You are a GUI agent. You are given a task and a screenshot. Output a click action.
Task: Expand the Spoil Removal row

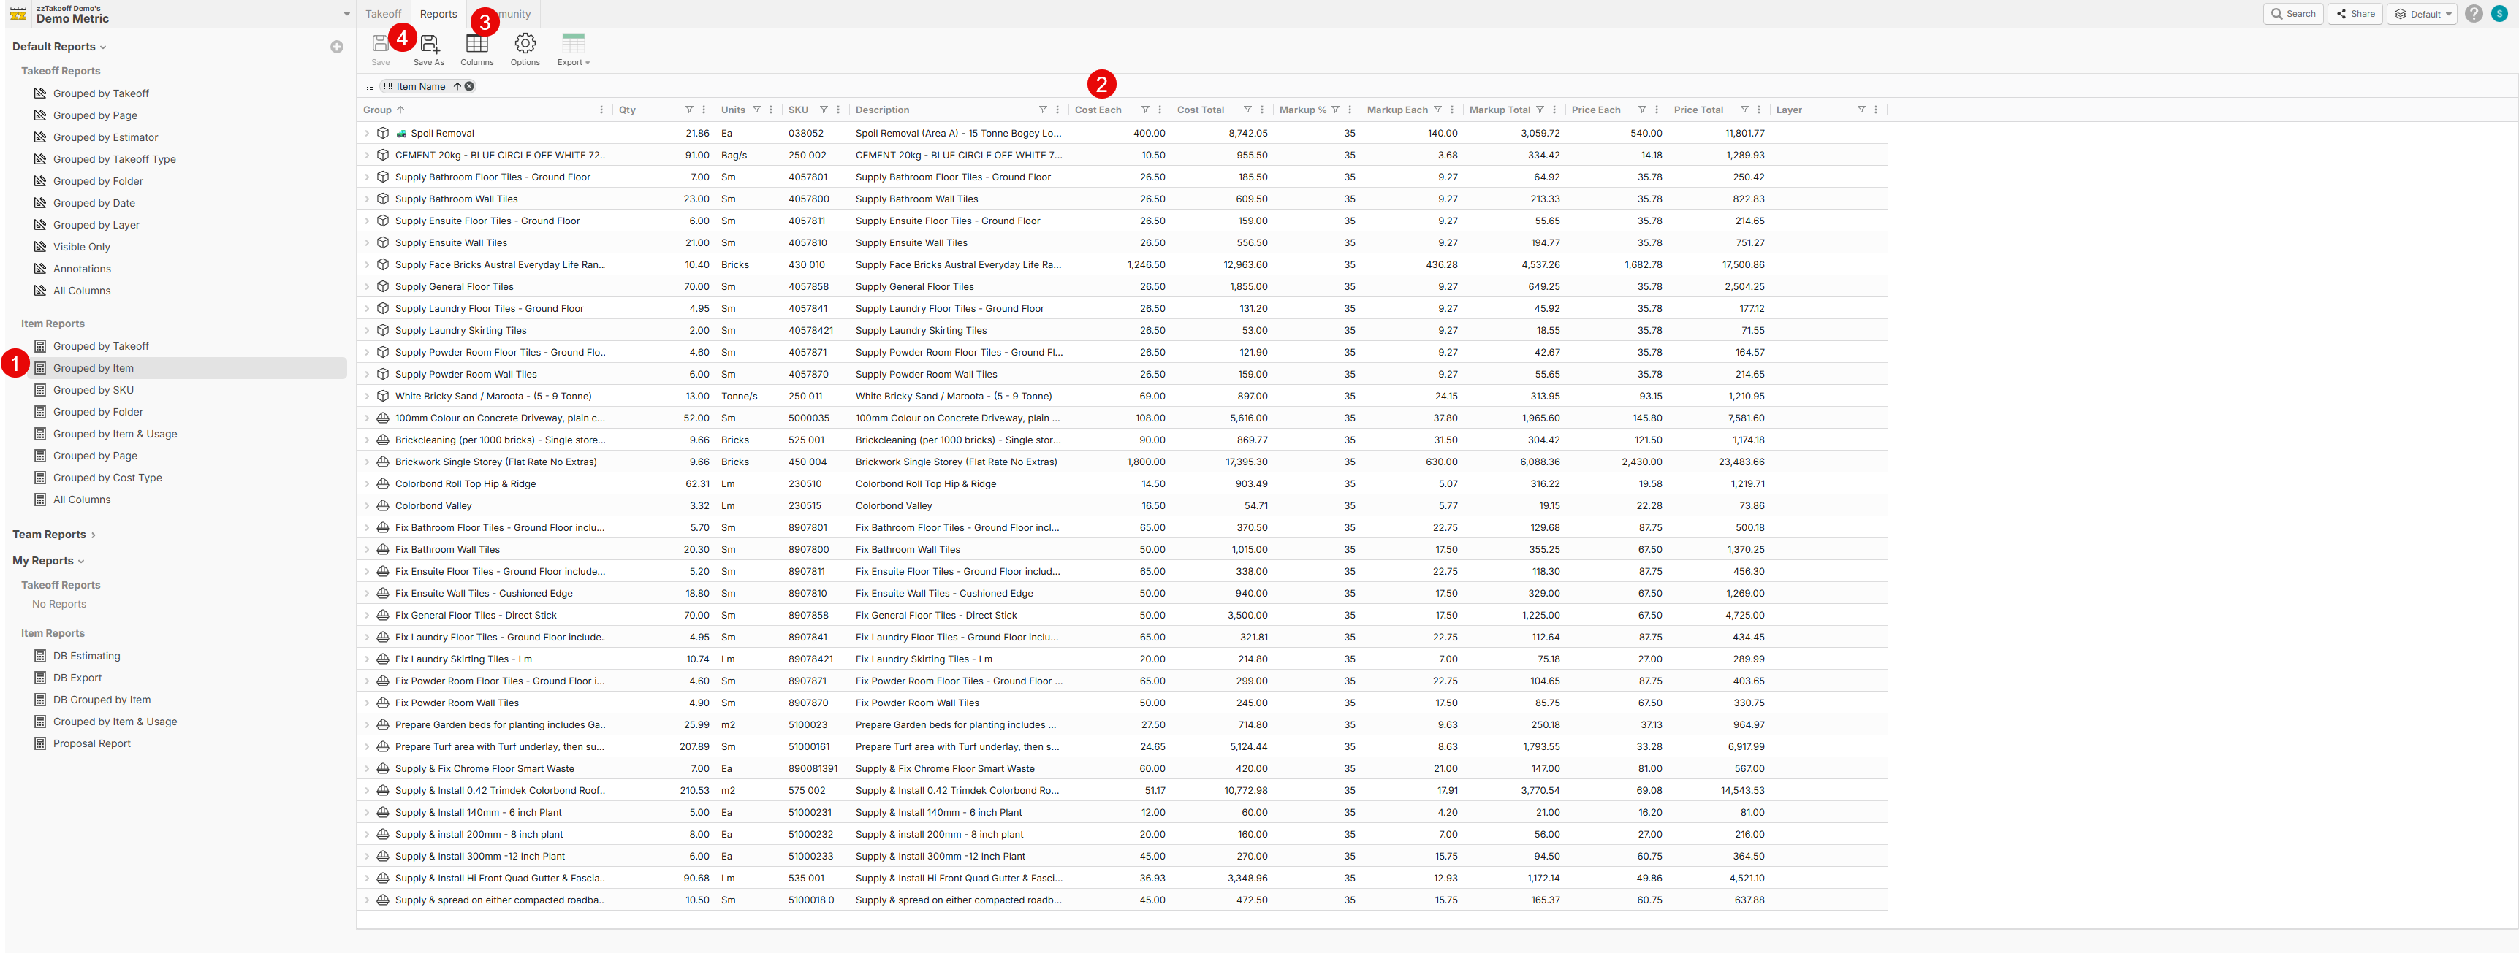(x=368, y=134)
